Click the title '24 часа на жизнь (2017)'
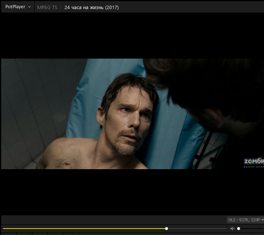 pyautogui.click(x=92, y=7)
